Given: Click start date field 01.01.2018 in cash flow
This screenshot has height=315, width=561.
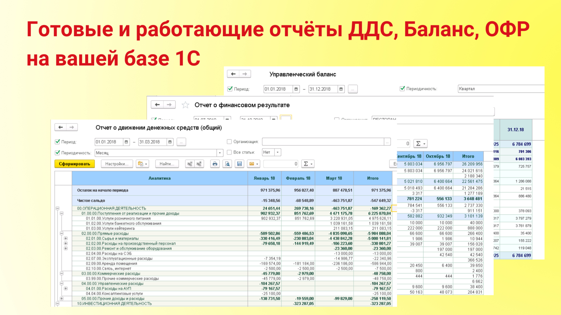Looking at the screenshot, I should coord(109,142).
